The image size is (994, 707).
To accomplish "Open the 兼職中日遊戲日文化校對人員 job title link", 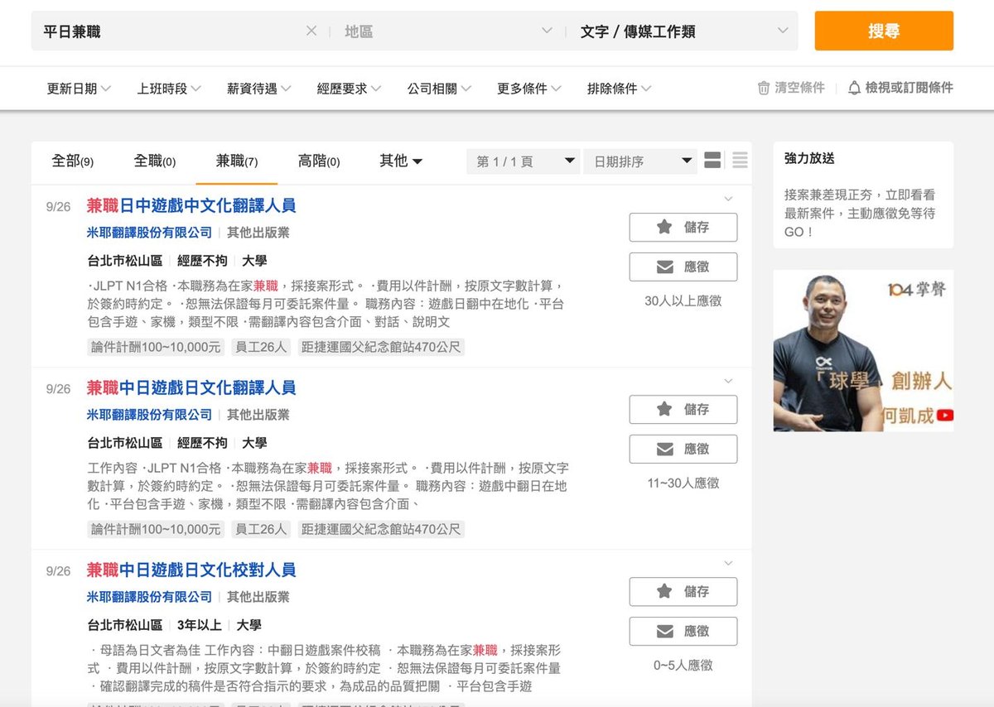I will coord(191,570).
